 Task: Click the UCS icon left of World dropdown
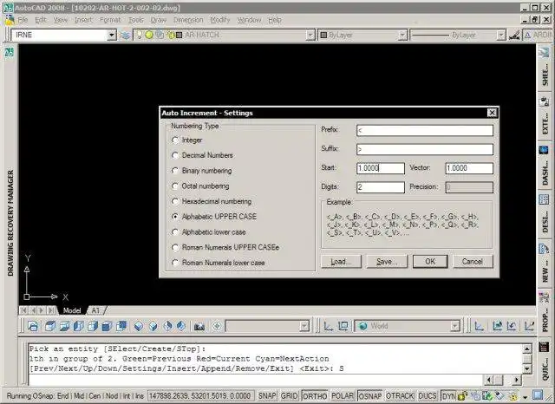(329, 326)
